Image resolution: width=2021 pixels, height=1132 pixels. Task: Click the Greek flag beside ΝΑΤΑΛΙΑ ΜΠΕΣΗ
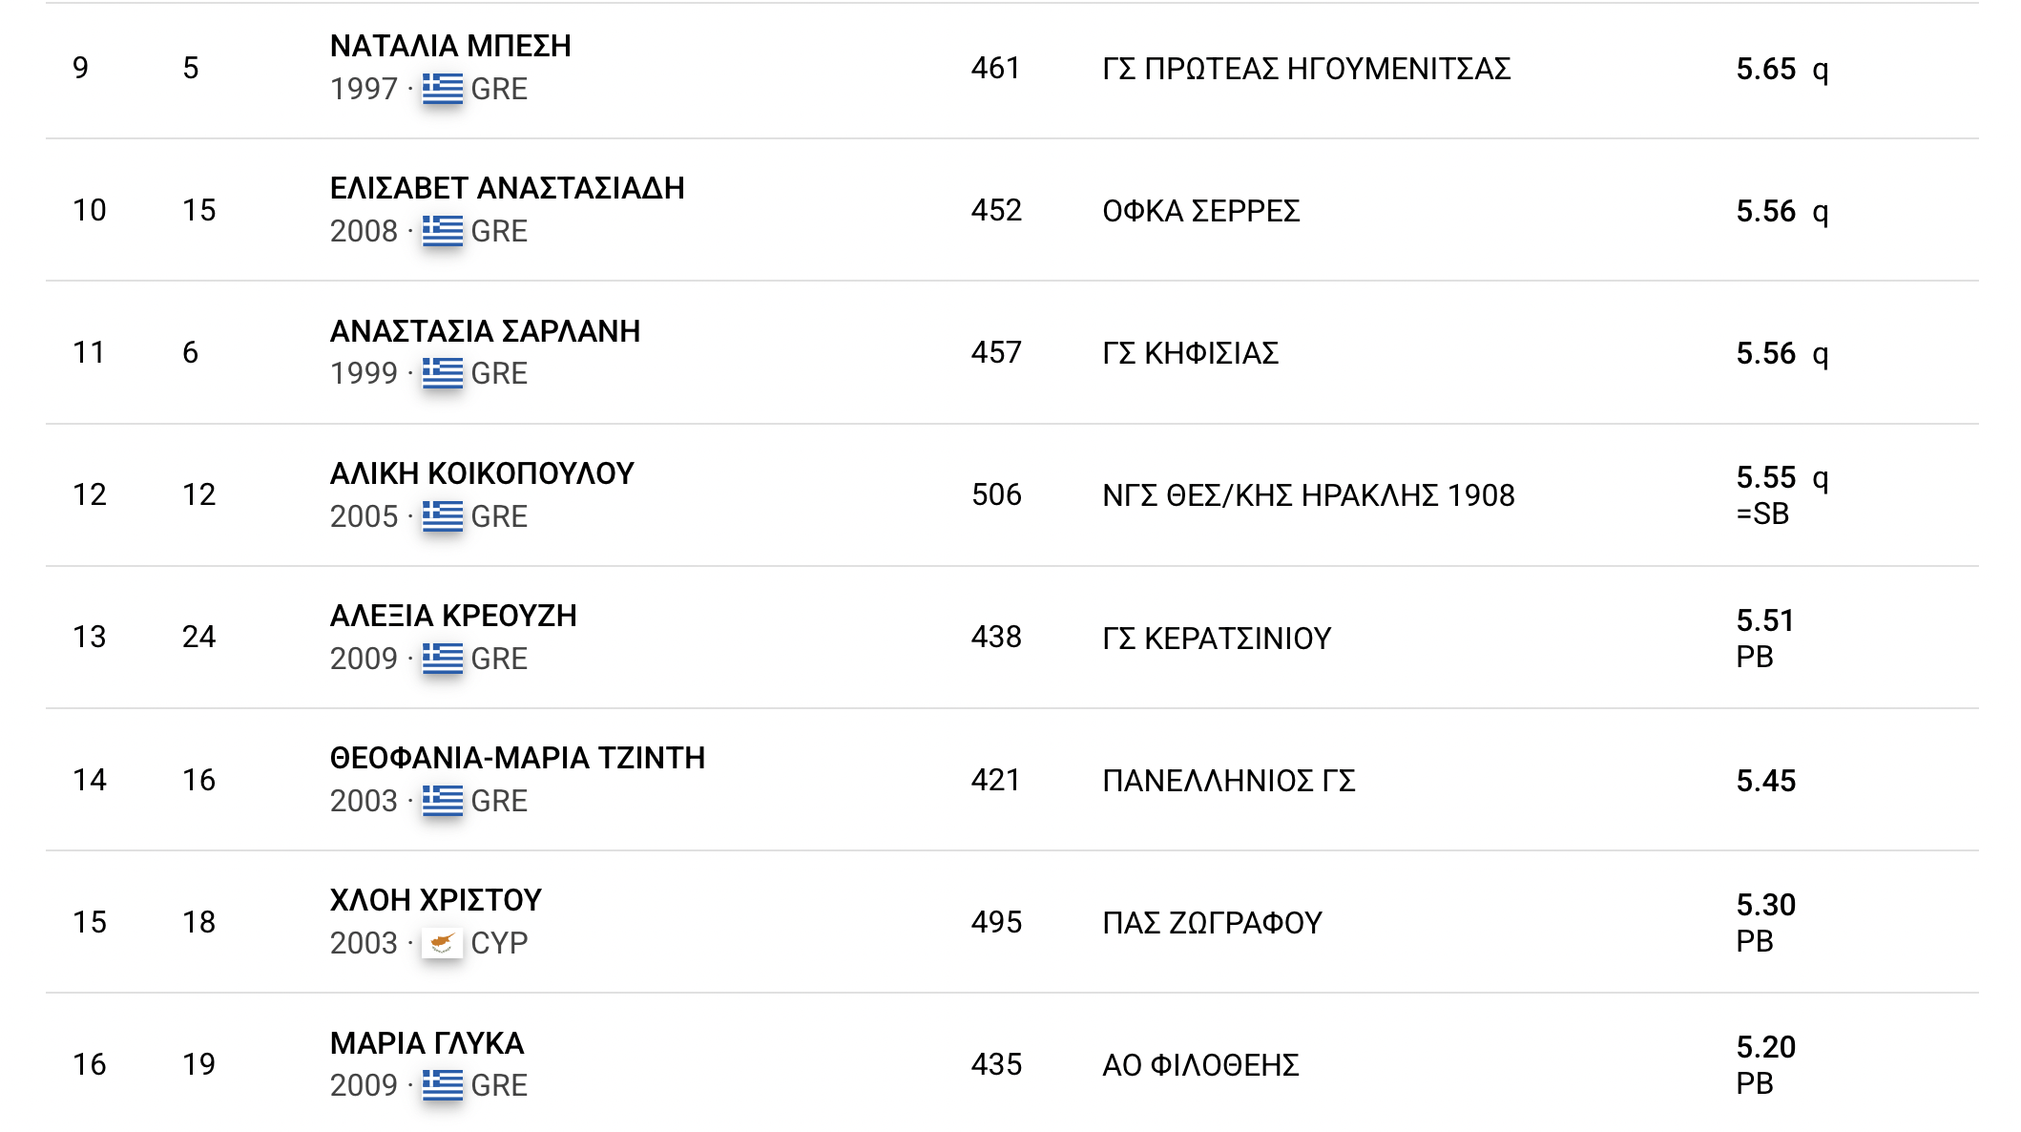(x=442, y=89)
